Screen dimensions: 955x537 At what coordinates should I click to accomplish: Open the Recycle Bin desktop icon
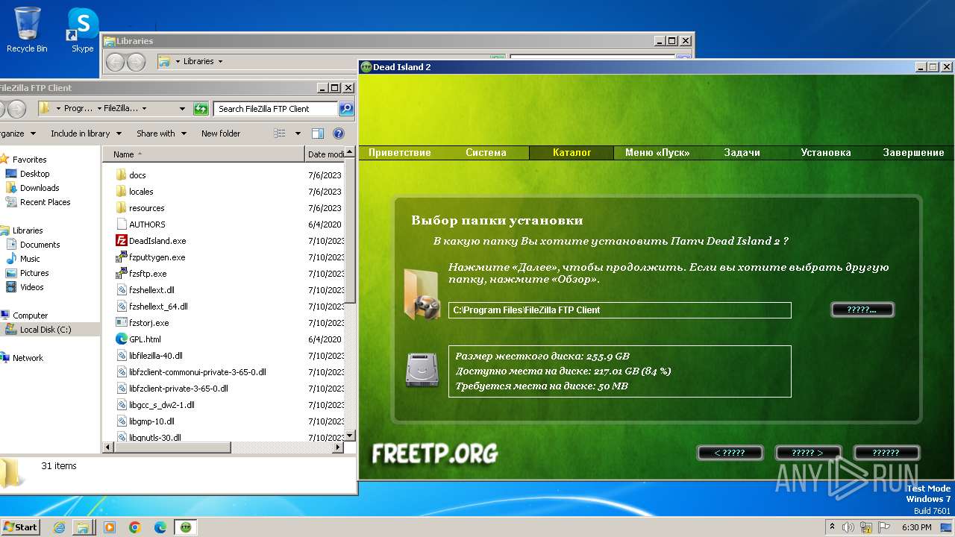coord(27,30)
